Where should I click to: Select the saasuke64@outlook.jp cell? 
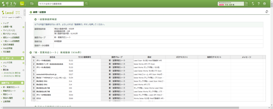point(52,74)
